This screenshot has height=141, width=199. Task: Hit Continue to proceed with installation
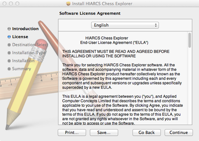[178, 132]
